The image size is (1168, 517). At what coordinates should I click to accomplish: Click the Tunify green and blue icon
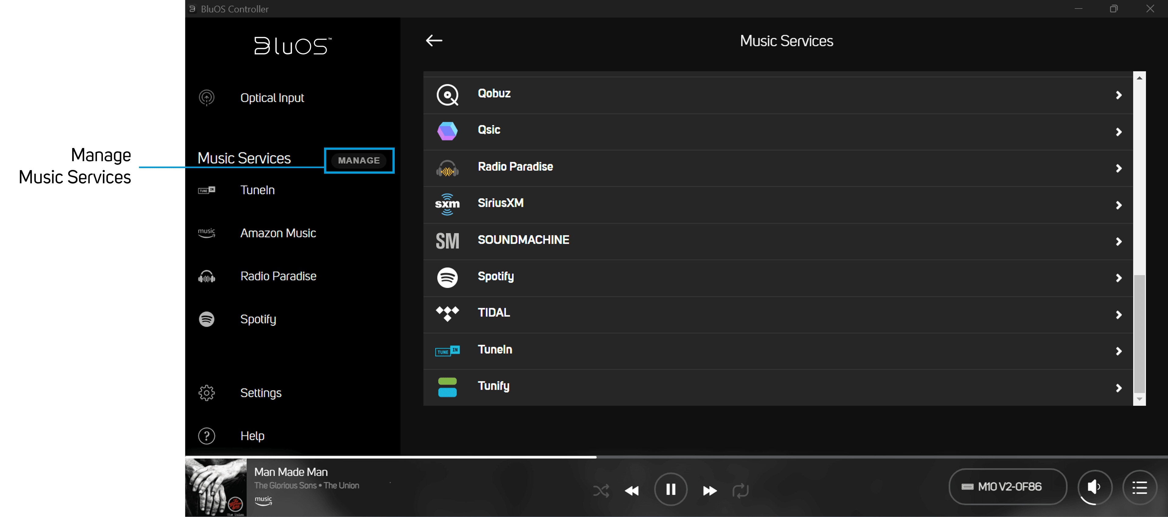point(447,388)
